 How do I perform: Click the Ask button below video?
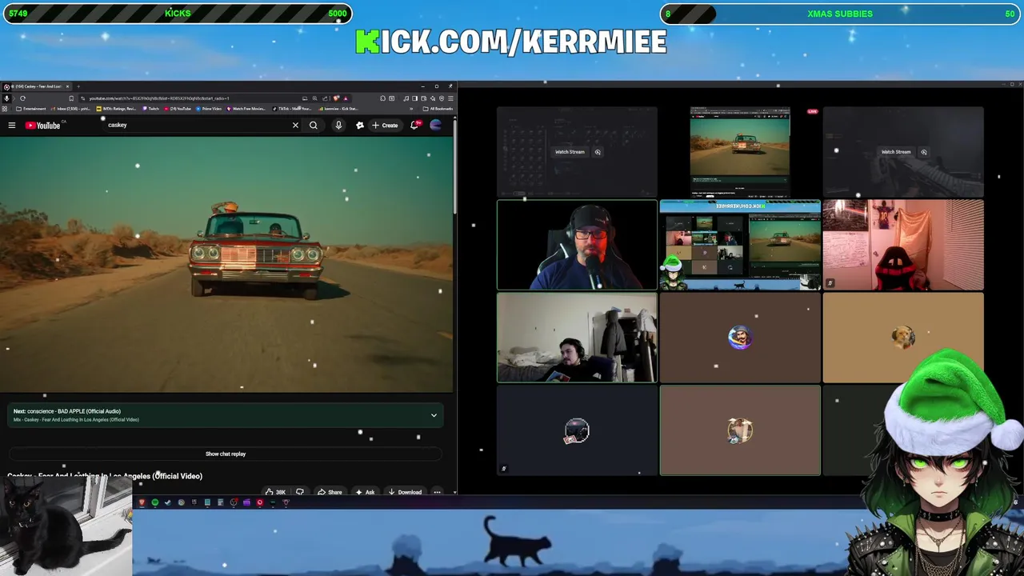click(365, 492)
